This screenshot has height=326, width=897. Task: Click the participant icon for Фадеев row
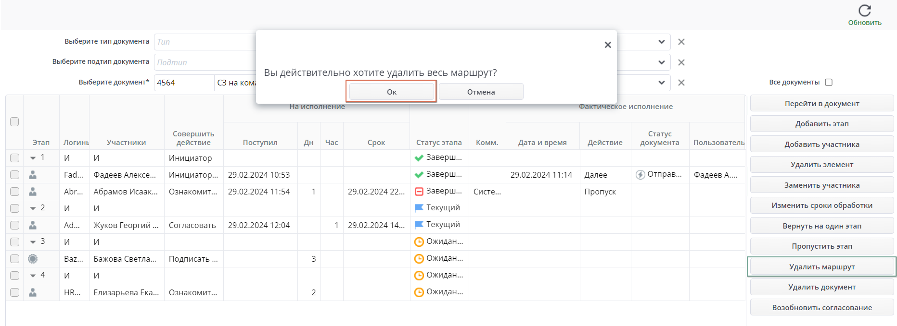pyautogui.click(x=33, y=175)
